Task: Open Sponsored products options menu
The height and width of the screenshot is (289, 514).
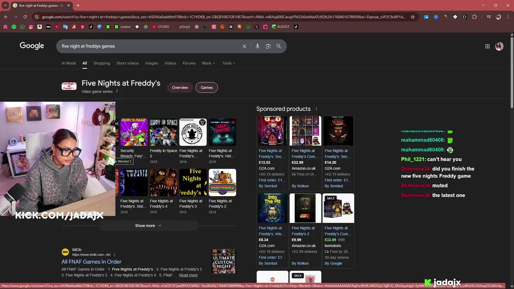Action: tap(316, 109)
